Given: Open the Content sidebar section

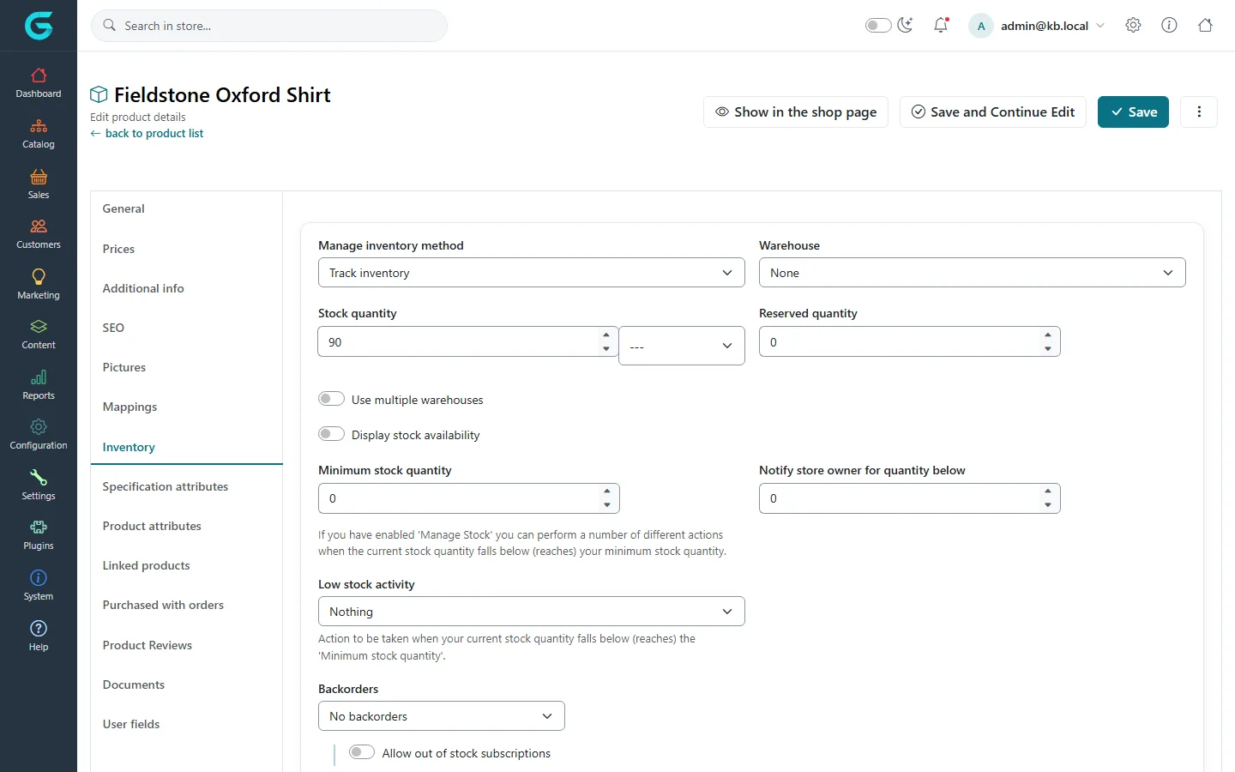Looking at the screenshot, I should click(x=39, y=335).
